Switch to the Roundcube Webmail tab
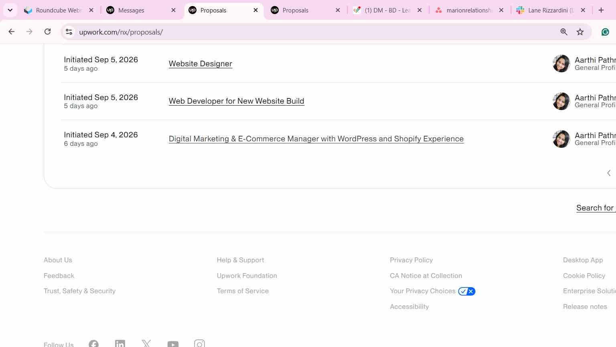616x347 pixels. point(59,10)
